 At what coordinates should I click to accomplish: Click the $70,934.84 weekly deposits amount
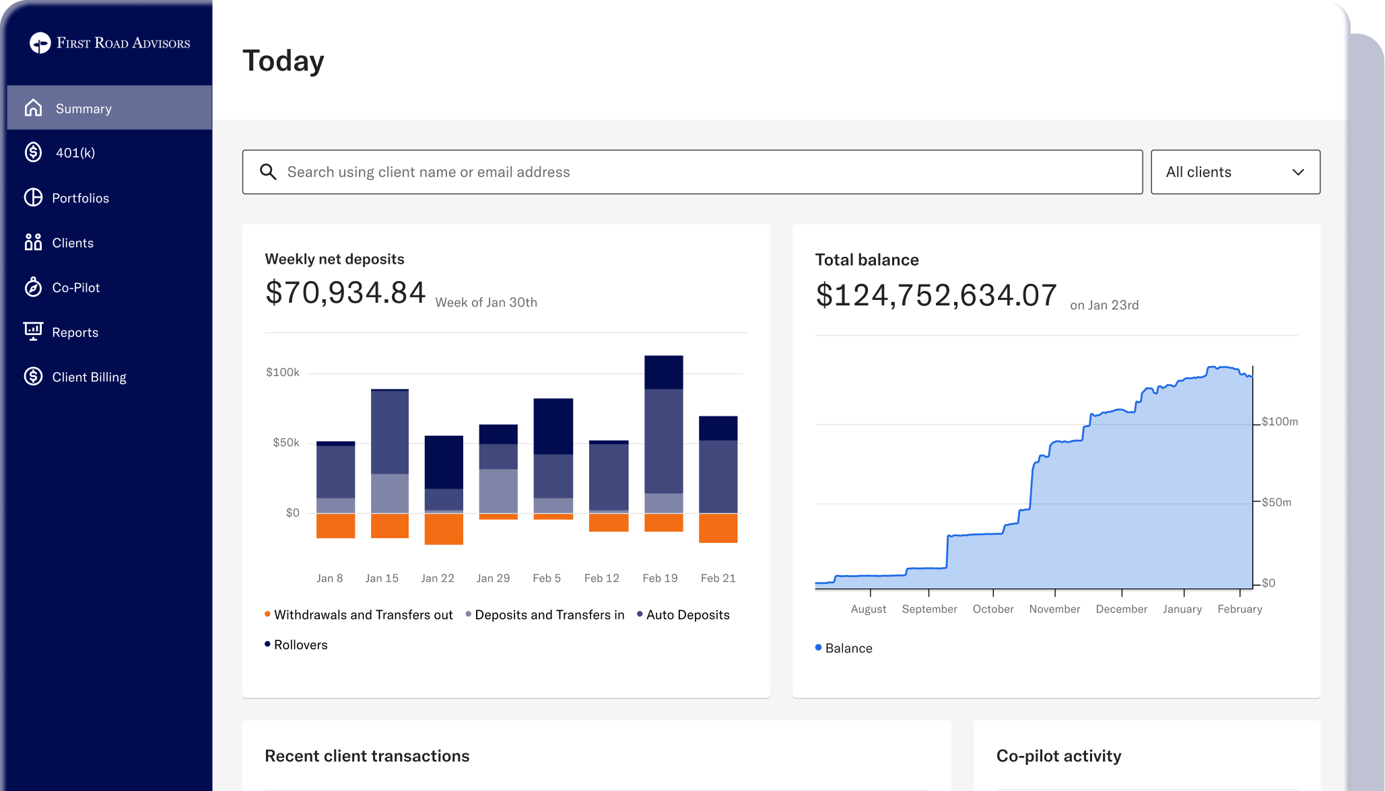(x=345, y=293)
